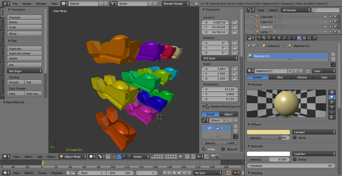The height and width of the screenshot is (176, 342).
Task: Open the World properties globe icon
Action: (x=274, y=38)
